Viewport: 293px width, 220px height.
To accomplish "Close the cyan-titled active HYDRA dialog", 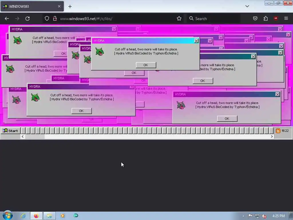I will [x=196, y=41].
